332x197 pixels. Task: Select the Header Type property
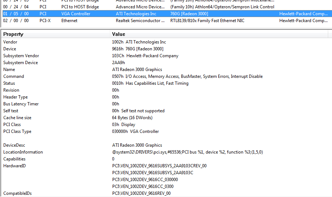[x=16, y=97]
